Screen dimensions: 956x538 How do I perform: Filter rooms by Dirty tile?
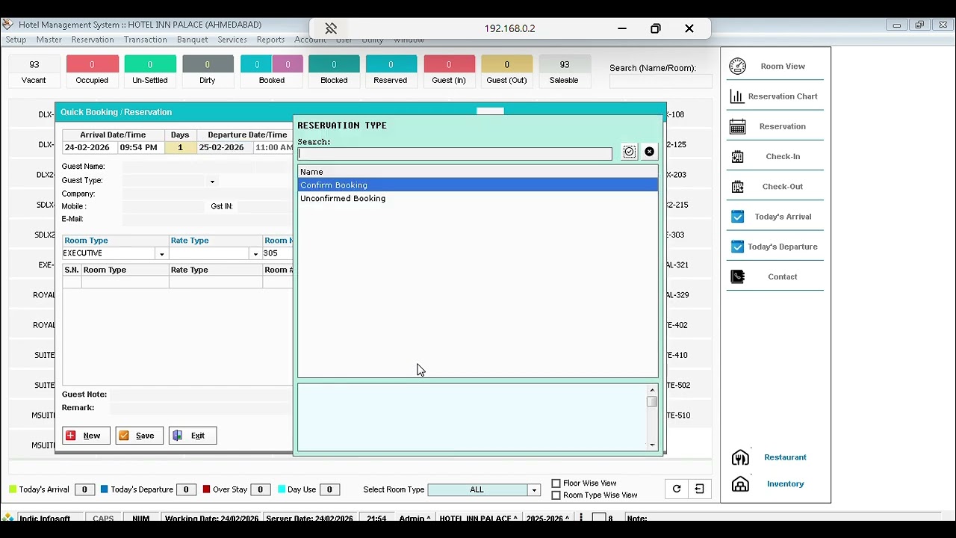click(x=208, y=72)
